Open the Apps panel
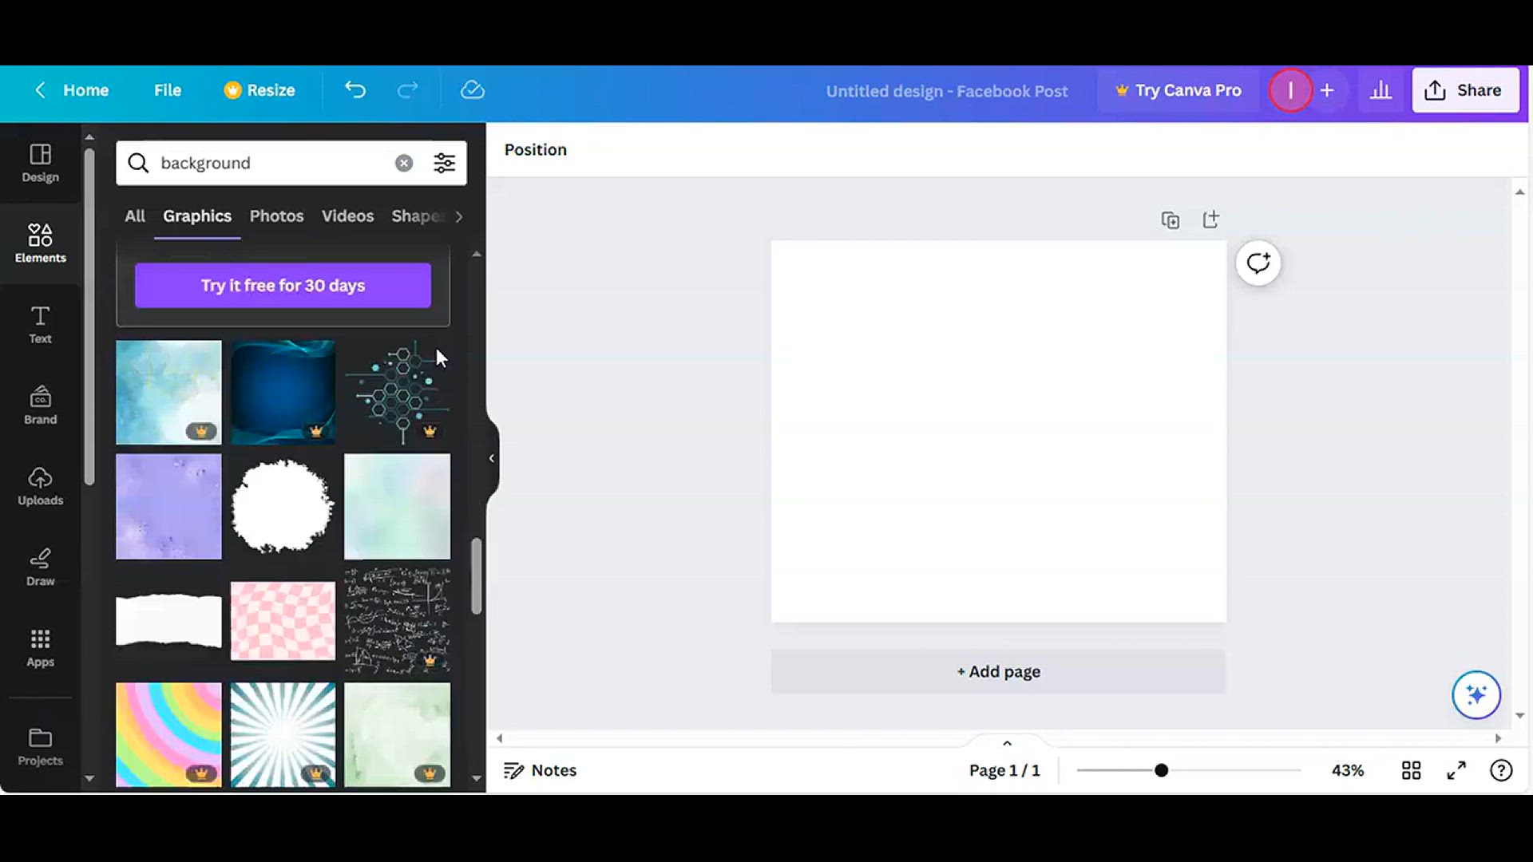The image size is (1533, 862). click(40, 648)
